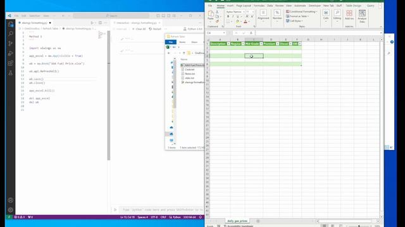
Task: Click Interrupt in interactive window
Action: pyautogui.click(x=120, y=29)
